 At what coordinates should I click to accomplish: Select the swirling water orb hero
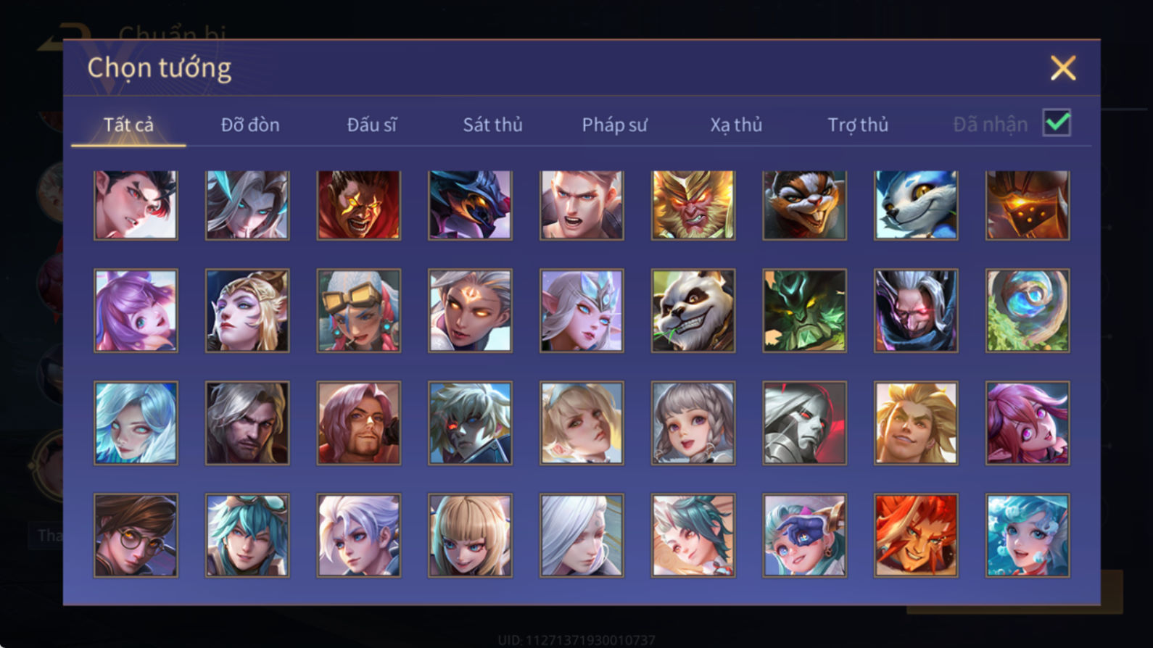[x=1027, y=311]
